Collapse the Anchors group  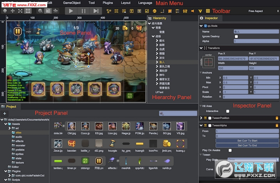[x=200, y=73]
